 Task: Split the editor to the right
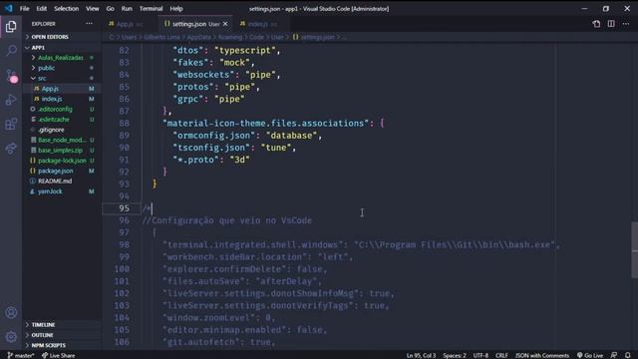coord(611,24)
